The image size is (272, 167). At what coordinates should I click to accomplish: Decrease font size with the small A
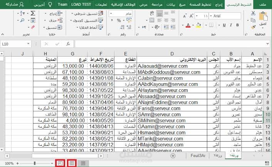pyautogui.click(x=185, y=16)
